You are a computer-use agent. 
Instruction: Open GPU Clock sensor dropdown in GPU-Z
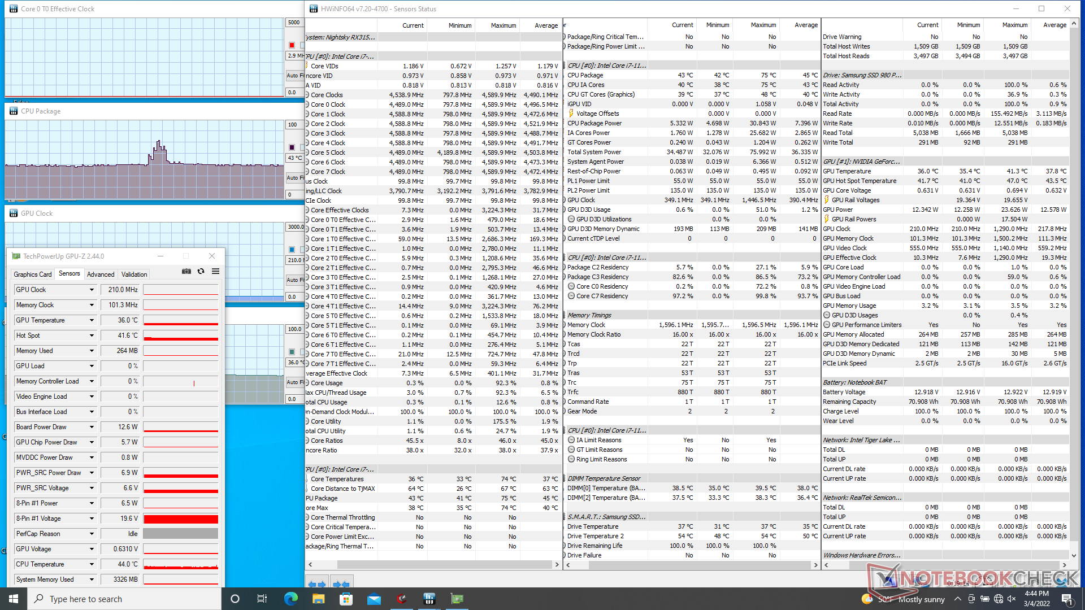(92, 290)
